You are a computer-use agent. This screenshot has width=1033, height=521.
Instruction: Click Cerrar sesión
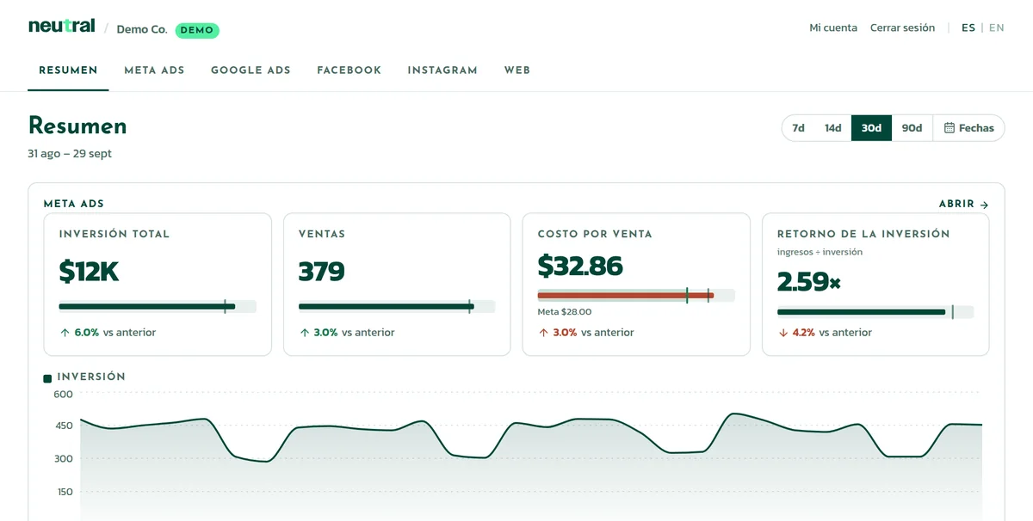(902, 28)
